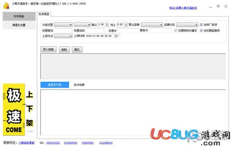Click the 上架时间 date-time field
This screenshot has height=147, width=232.
point(103,36)
